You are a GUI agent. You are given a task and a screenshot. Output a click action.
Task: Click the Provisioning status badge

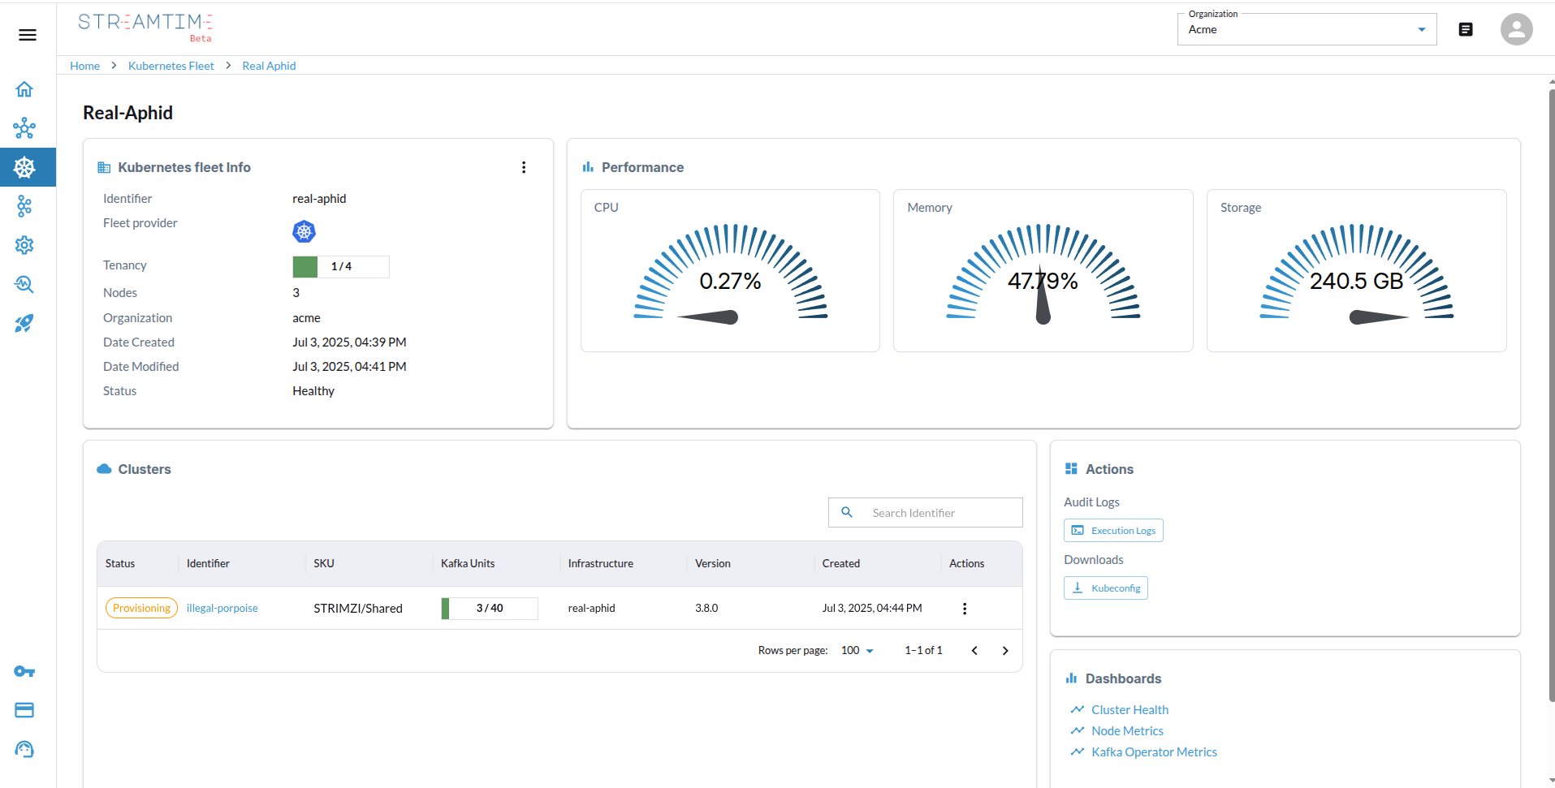click(x=141, y=609)
